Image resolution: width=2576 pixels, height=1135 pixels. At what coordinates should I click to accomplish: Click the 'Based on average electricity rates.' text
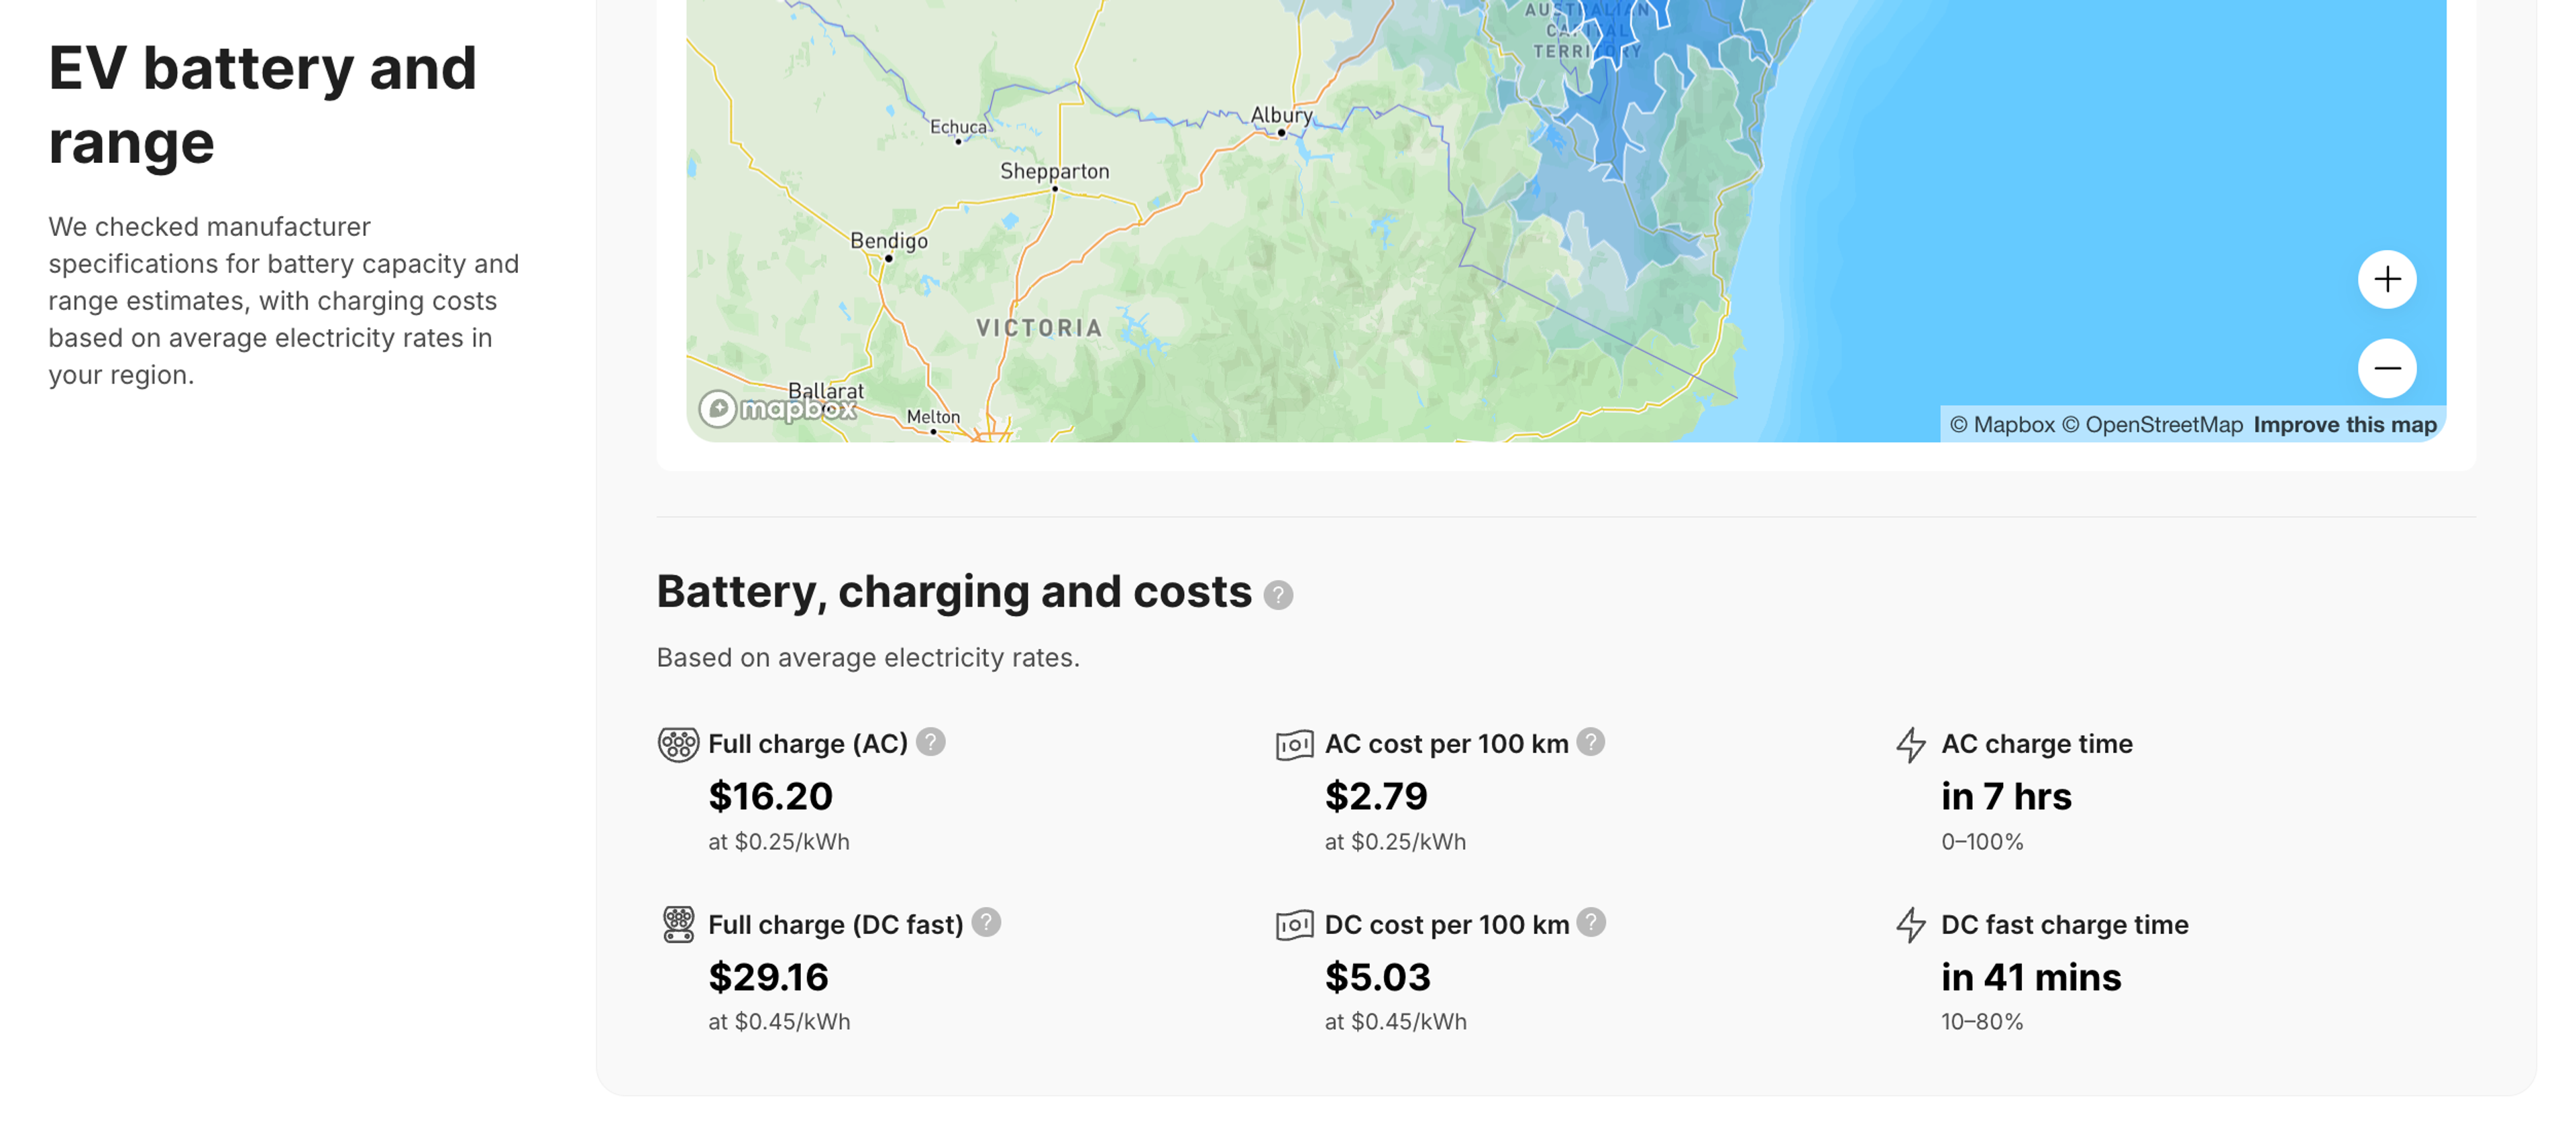(867, 658)
